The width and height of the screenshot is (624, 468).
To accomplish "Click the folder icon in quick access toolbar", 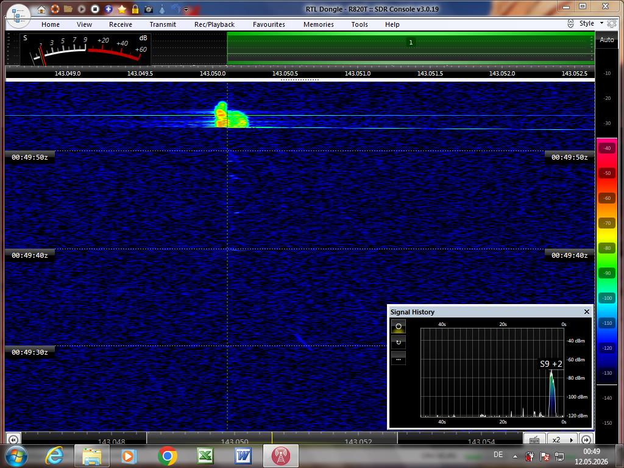I will [68, 9].
